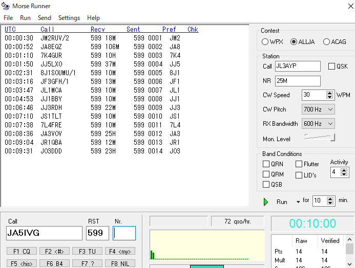Click the 72 qso/hr. rate display
This screenshot has width=355, height=268.
238,221
